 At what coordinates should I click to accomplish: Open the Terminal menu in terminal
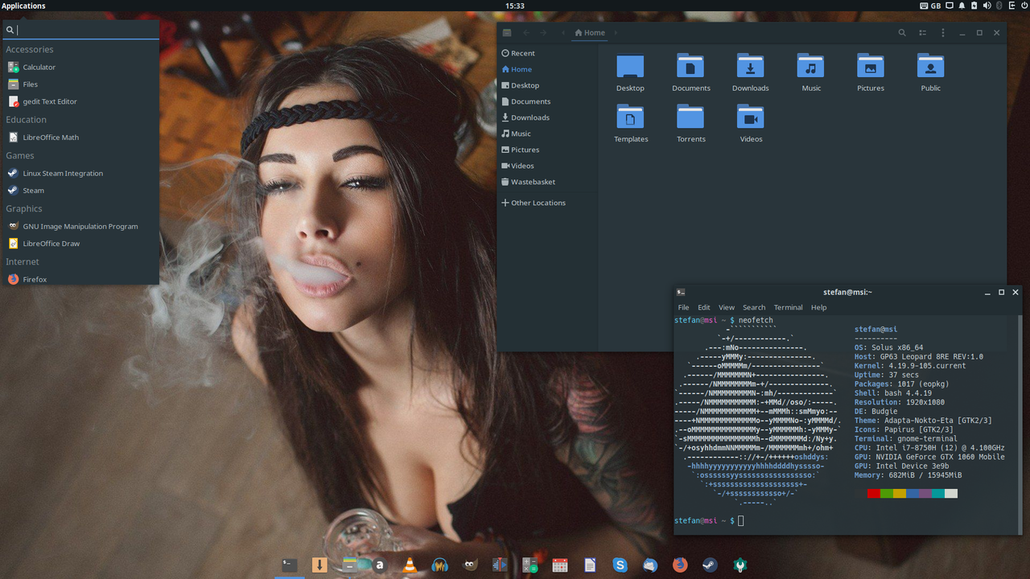[789, 307]
